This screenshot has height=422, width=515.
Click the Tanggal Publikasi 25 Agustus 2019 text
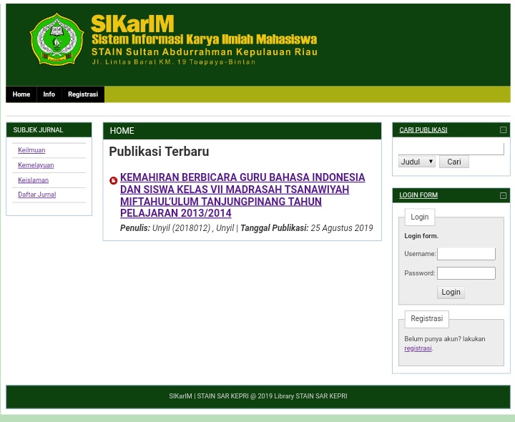coord(307,228)
